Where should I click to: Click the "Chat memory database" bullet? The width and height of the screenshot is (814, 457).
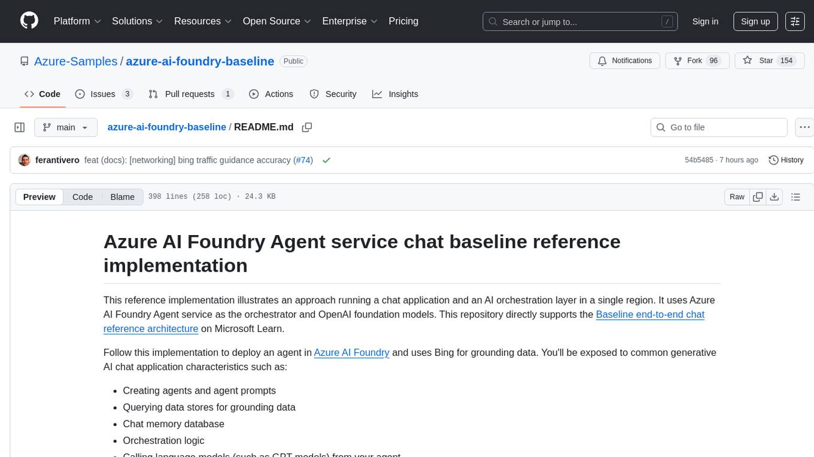[x=174, y=424]
